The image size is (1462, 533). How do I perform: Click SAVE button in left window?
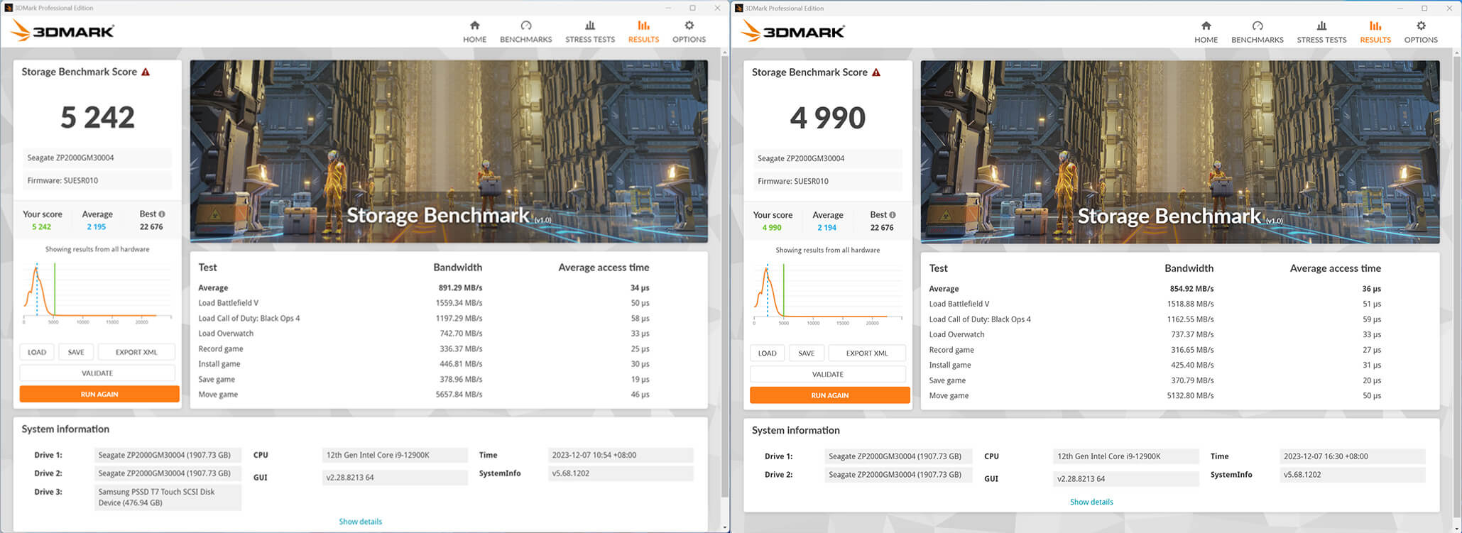pos(76,352)
